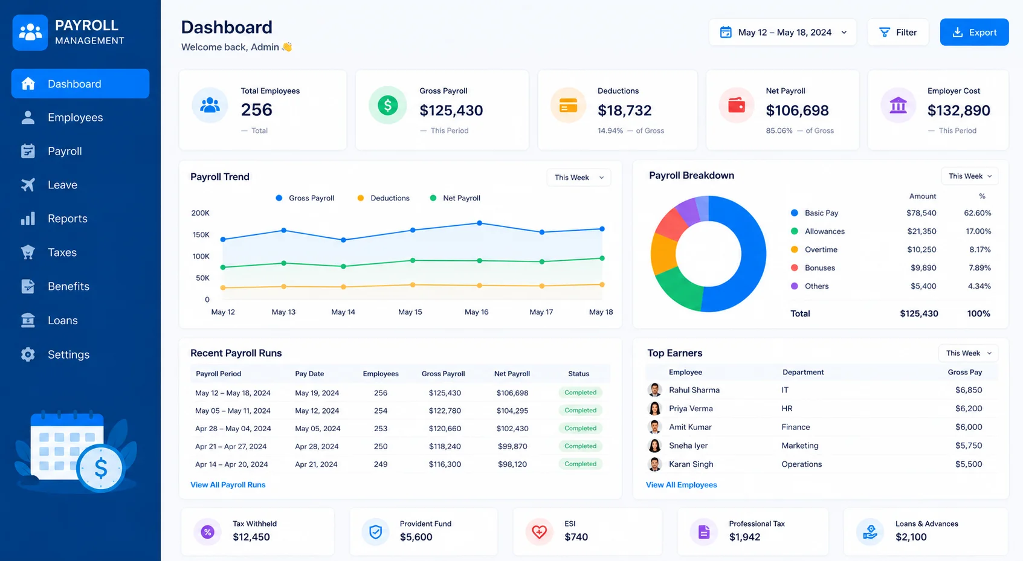Click the Export button
Image resolution: width=1023 pixels, height=561 pixels.
[974, 33]
